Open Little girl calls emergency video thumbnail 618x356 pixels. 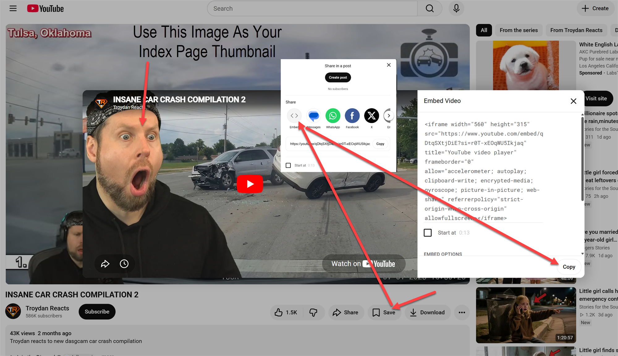coord(526,315)
